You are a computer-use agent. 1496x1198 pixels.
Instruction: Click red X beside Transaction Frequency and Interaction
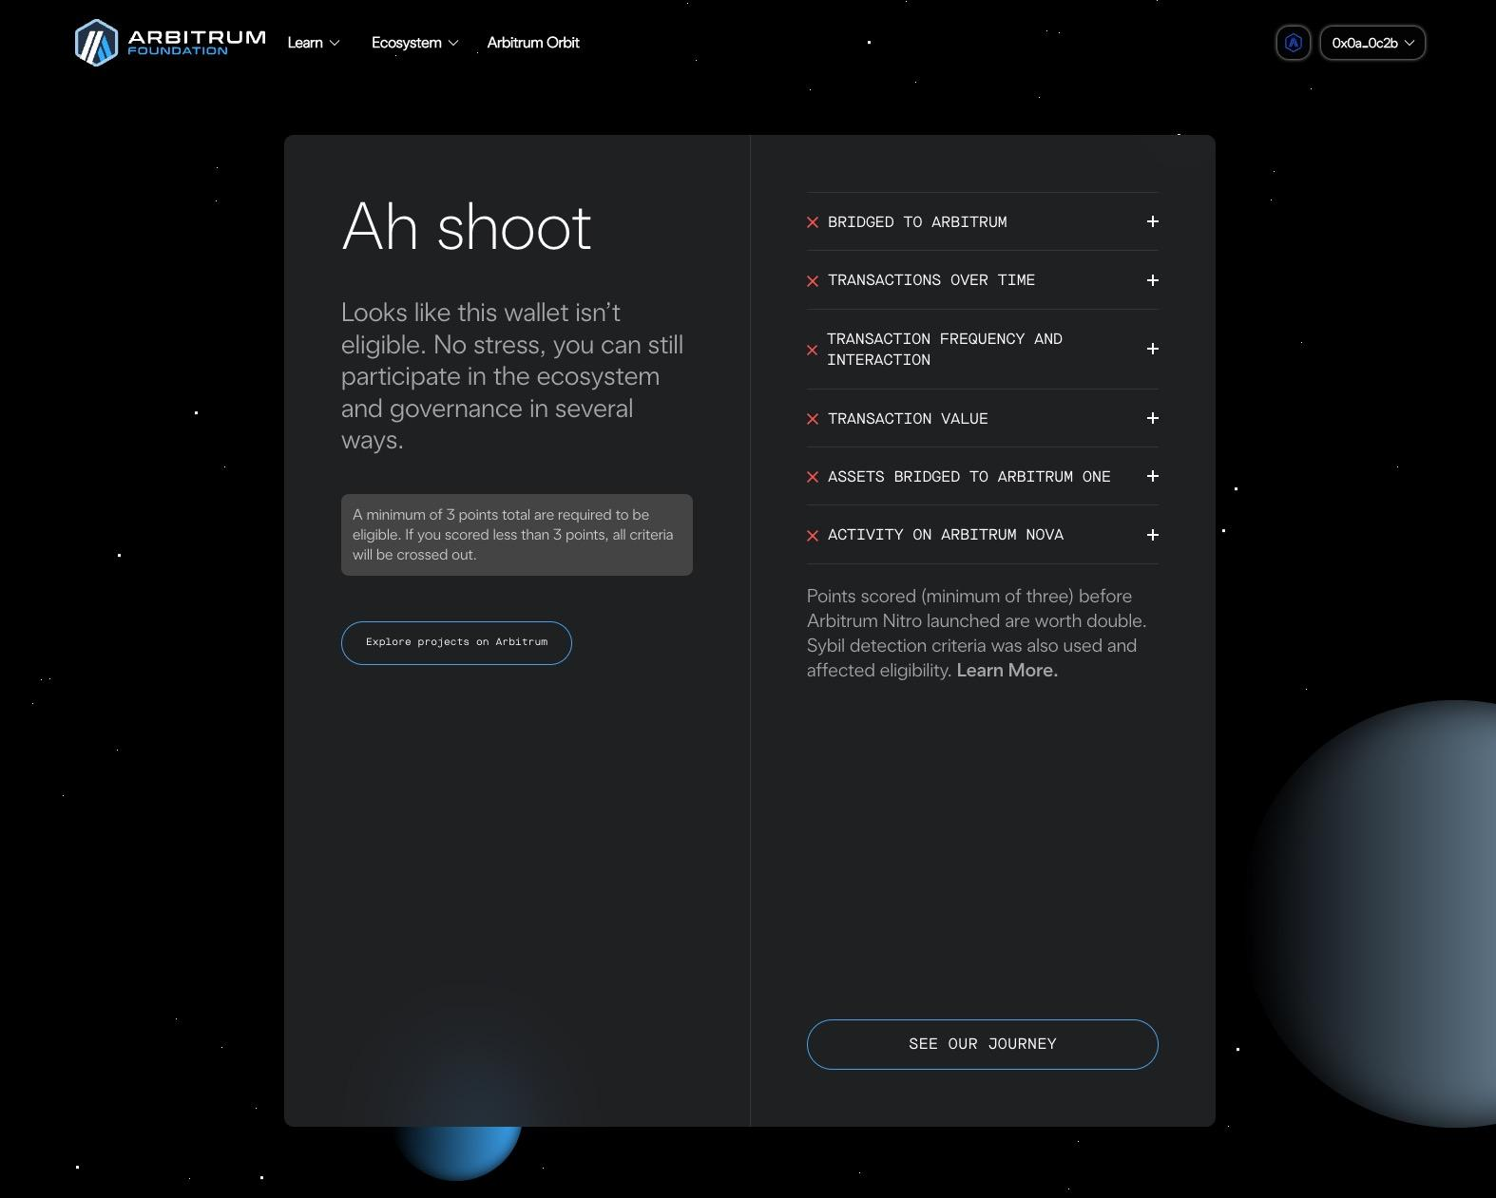pyautogui.click(x=813, y=350)
